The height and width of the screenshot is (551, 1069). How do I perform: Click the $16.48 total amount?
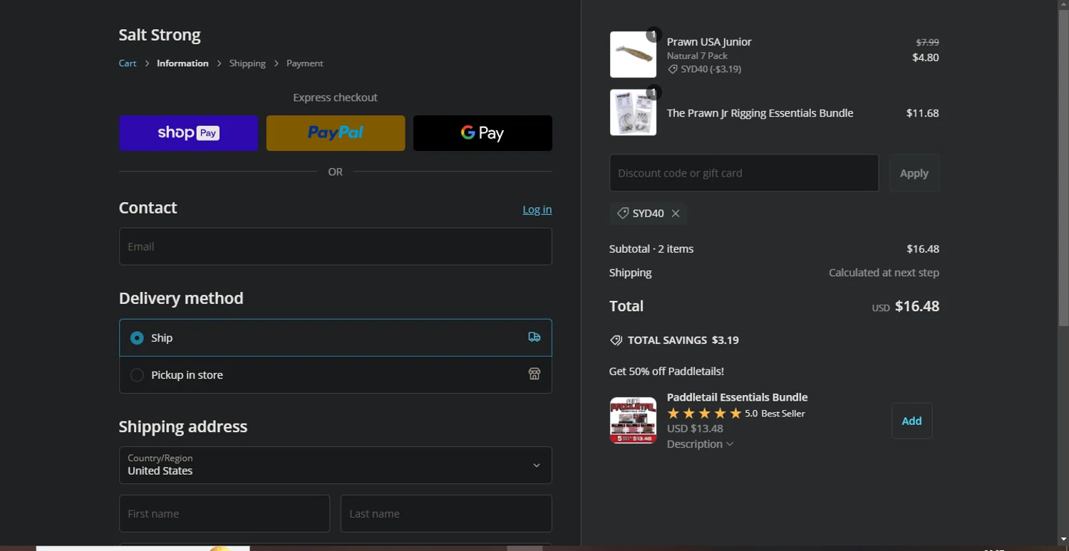917,306
